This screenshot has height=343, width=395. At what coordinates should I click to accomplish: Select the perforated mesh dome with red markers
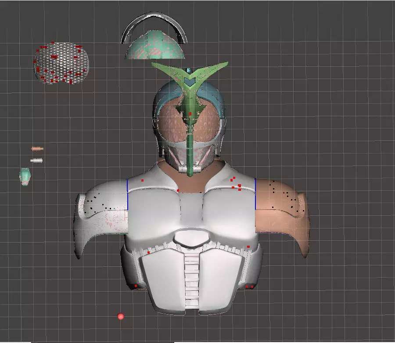61,63
